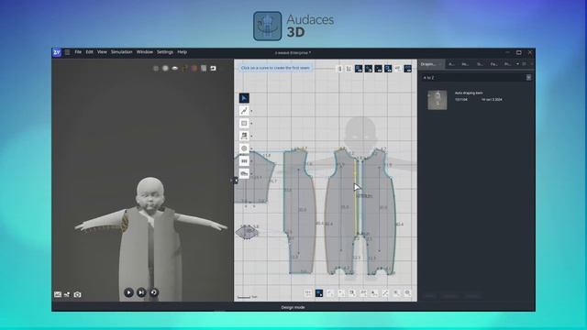Click the hint 'Click on a curve to create the first seam'

coord(275,68)
